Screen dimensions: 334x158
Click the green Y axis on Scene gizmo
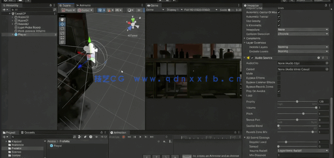(133, 20)
